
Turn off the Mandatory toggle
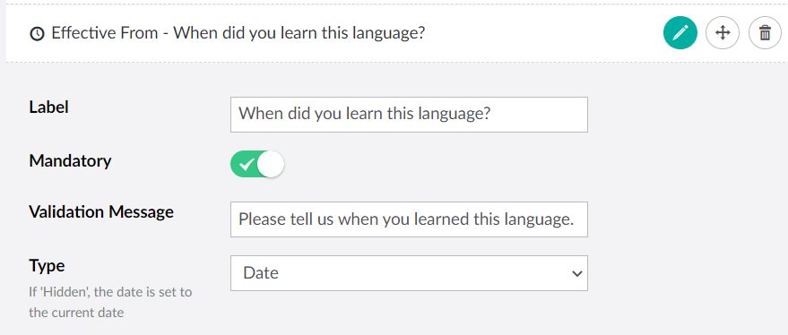tap(256, 164)
